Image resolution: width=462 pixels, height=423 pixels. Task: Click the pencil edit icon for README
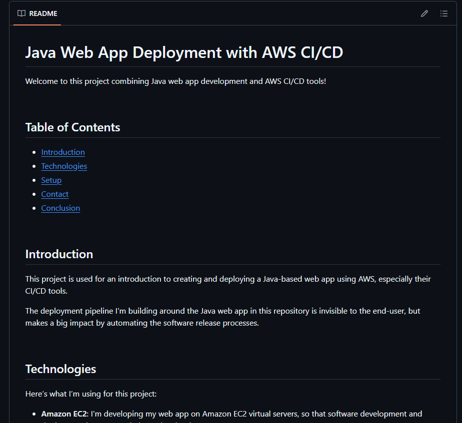(x=424, y=13)
